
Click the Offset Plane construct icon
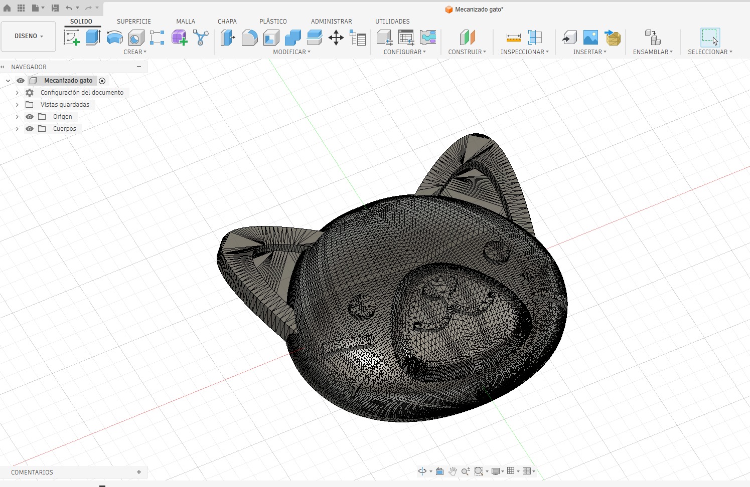pos(467,38)
